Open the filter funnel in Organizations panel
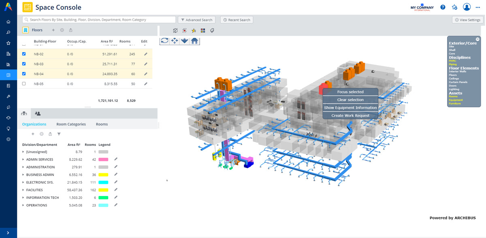This screenshot has width=486, height=238. [59, 134]
